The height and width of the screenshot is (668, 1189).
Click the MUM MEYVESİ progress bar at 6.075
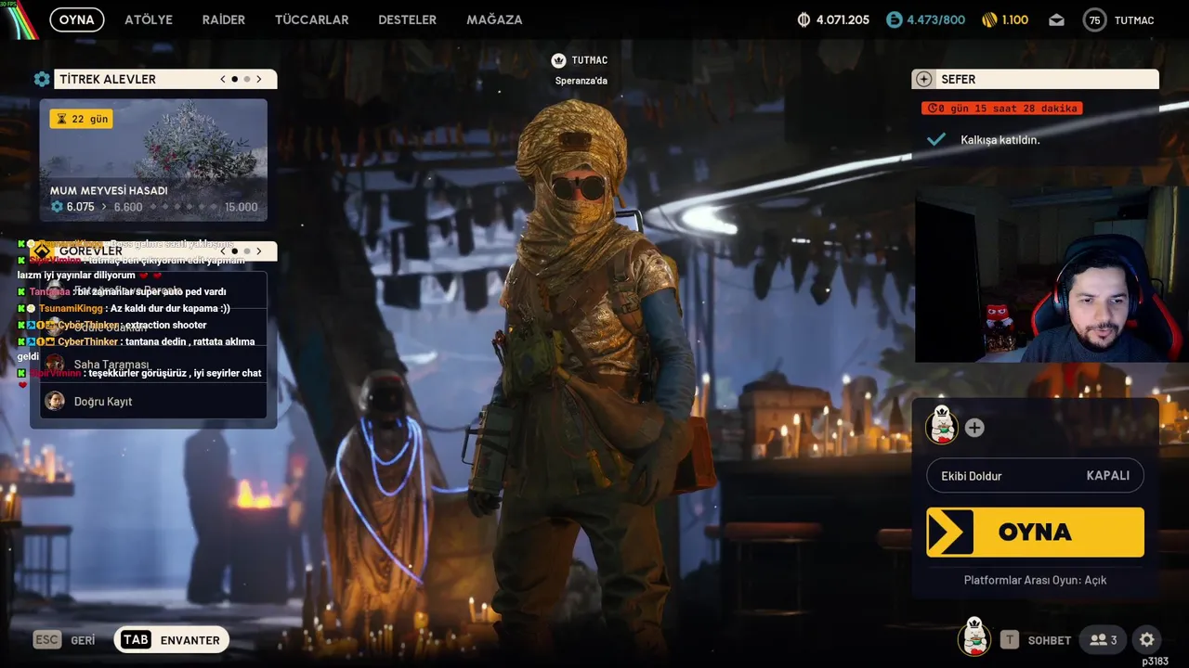coord(153,207)
